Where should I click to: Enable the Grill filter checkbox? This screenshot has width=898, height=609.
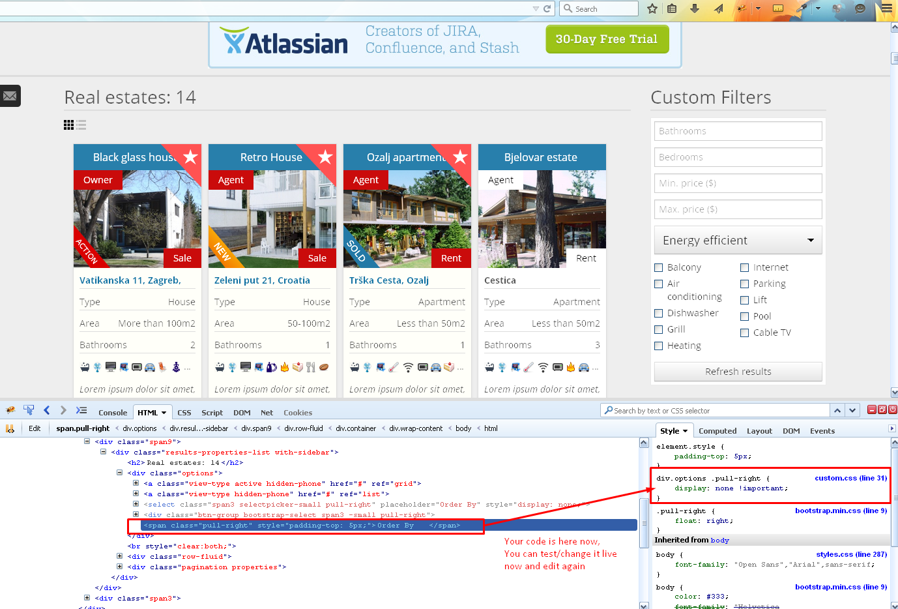658,329
